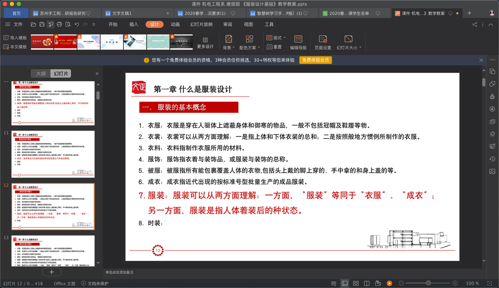
Task: Select slide 11 thumbnail in panel
Action: pyautogui.click(x=53, y=154)
